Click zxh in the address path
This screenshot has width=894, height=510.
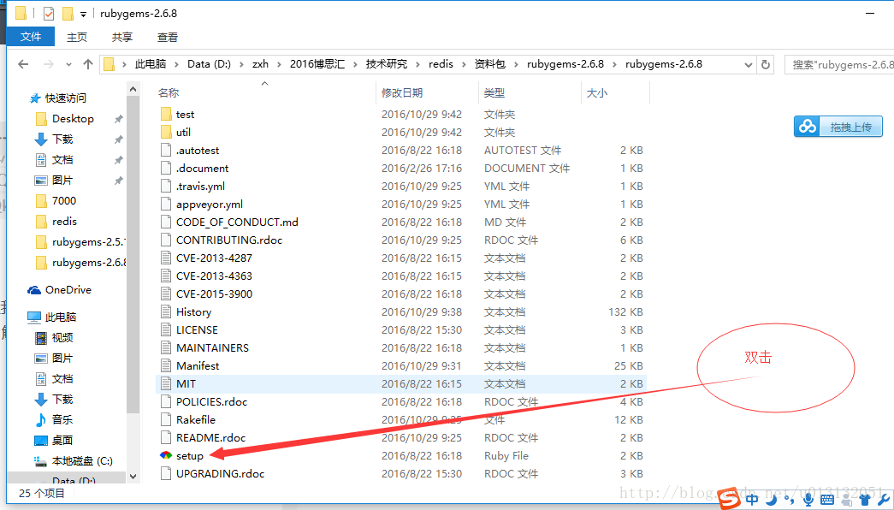[261, 64]
